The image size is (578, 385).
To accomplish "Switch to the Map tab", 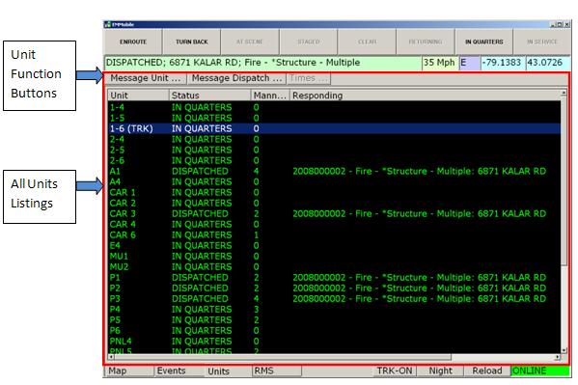I will click(x=129, y=371).
